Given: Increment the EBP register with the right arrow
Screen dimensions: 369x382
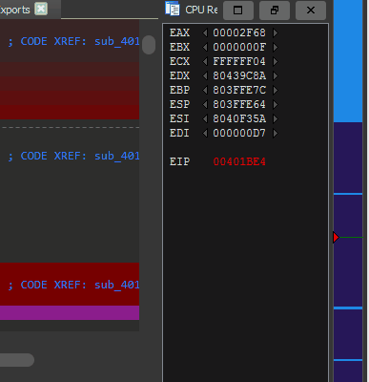Looking at the screenshot, I should 276,90.
